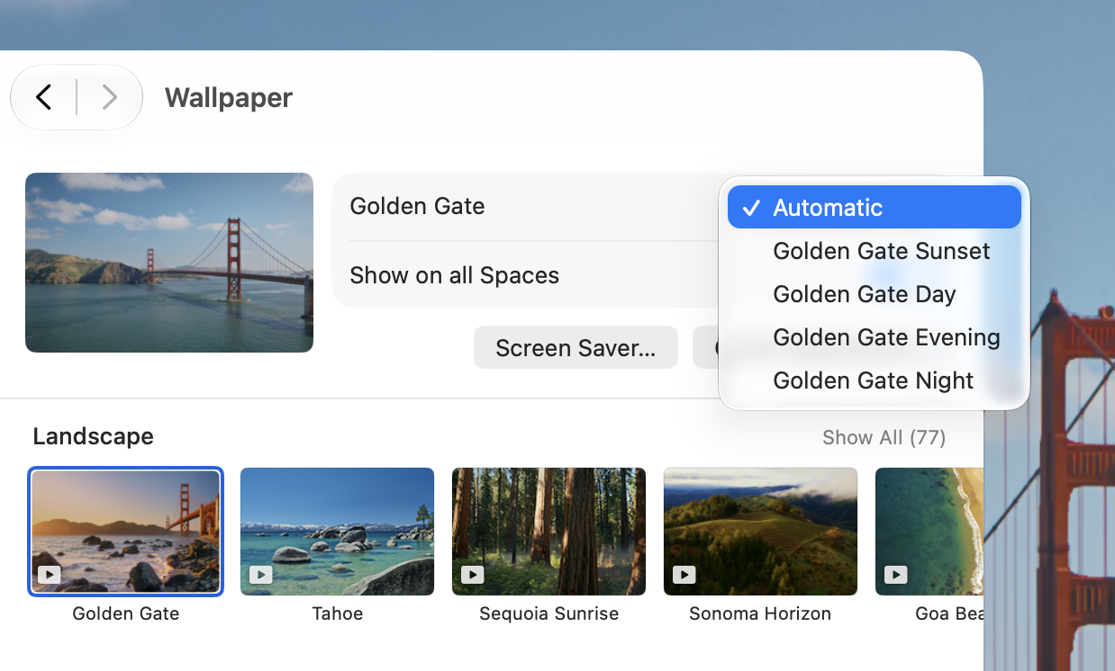The height and width of the screenshot is (671, 1115).
Task: Select Automatic in the dropdown menu
Action: tap(874, 208)
